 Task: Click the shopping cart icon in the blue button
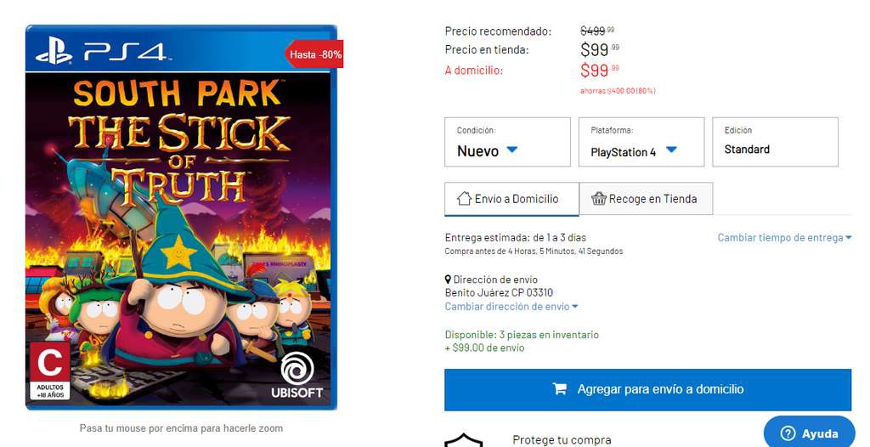(560, 389)
